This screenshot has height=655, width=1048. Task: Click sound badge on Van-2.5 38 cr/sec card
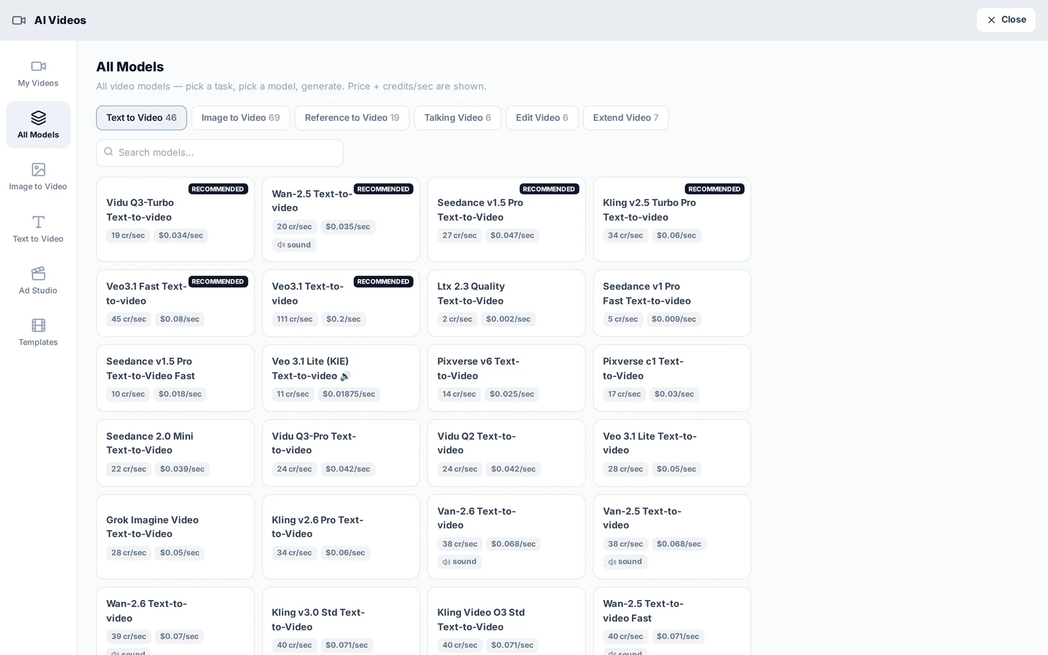click(625, 561)
